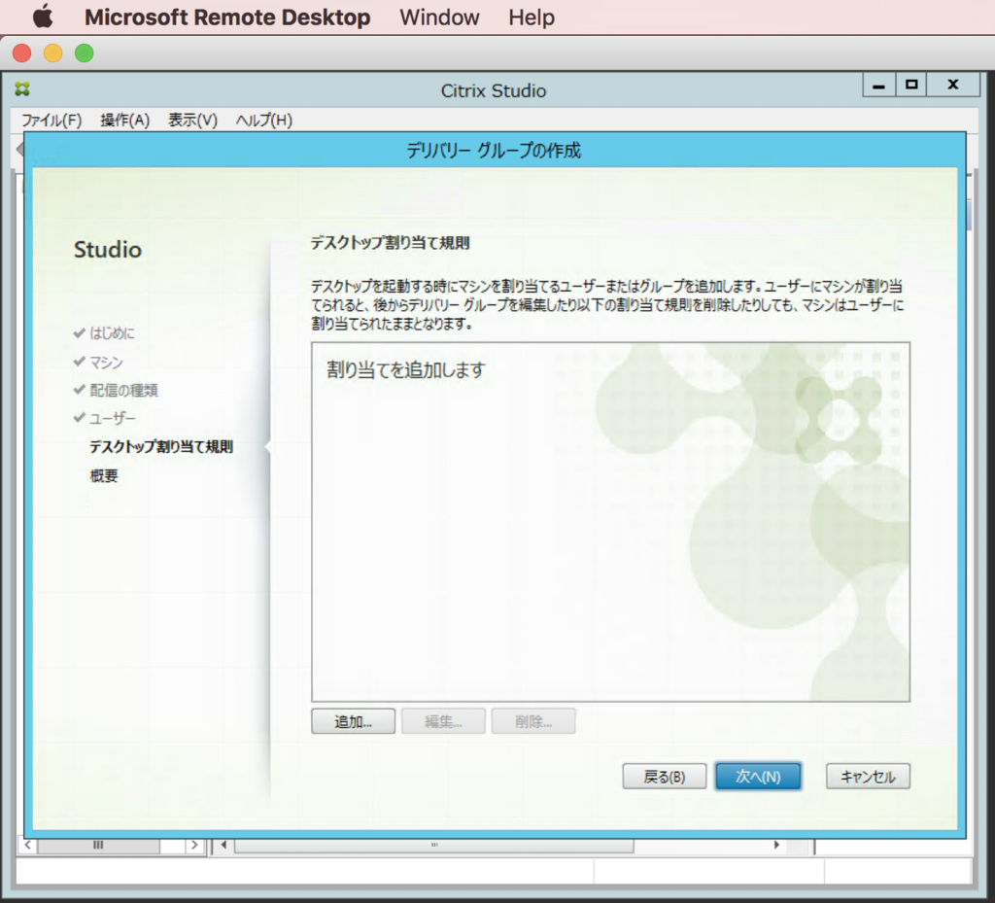Select the デスクトップ割り当て規則 step
Image resolution: width=995 pixels, height=903 pixels.
click(161, 447)
